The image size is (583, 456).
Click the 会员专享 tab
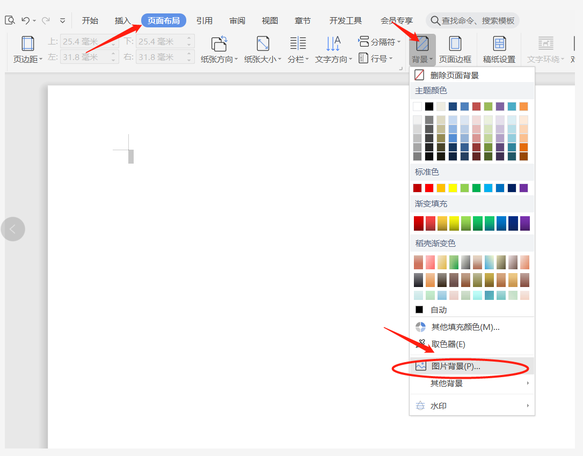(x=396, y=20)
